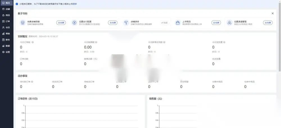Click the storefront icon for 完善店铺信息

pyautogui.click(x=22, y=23)
